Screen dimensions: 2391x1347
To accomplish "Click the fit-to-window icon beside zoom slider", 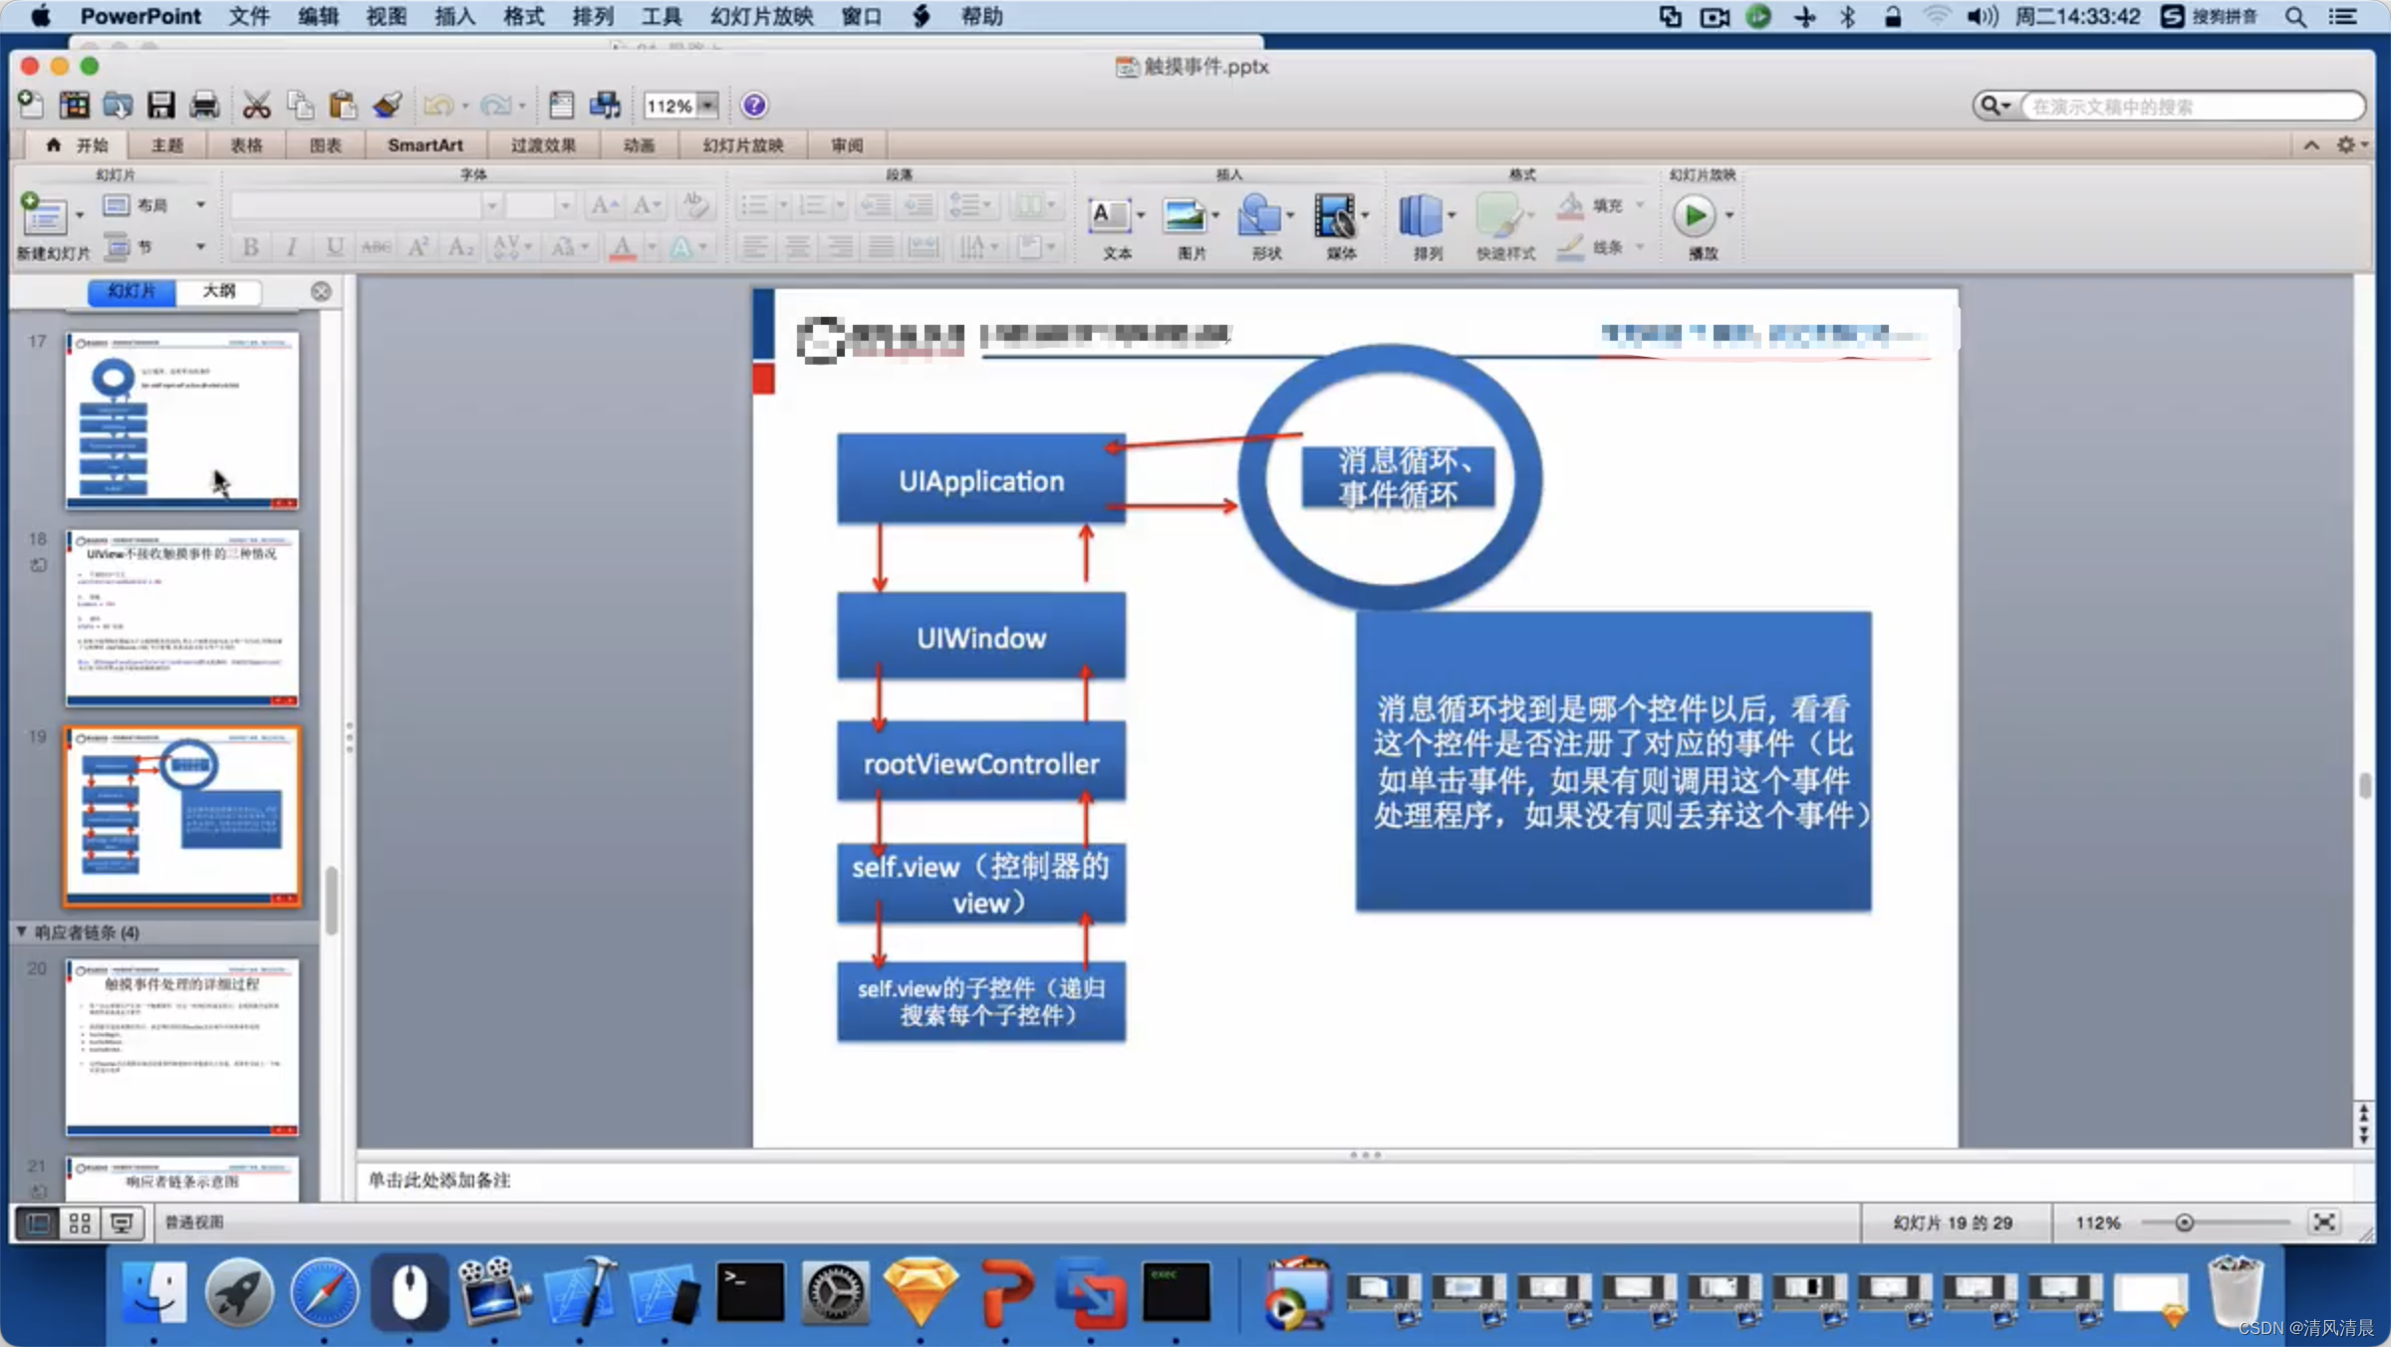I will 2324,1222.
